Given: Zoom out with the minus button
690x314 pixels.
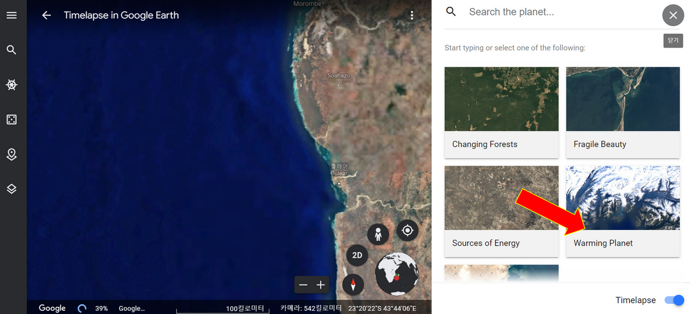Looking at the screenshot, I should tap(303, 285).
